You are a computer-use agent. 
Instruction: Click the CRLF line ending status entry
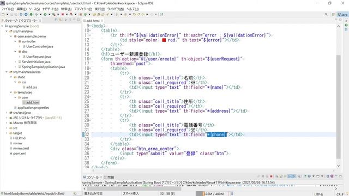[x=340, y=194]
